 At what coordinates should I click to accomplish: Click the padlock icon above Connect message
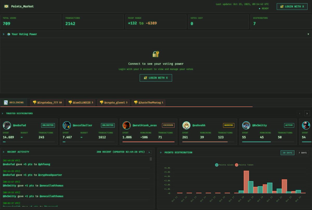pos(156,54)
